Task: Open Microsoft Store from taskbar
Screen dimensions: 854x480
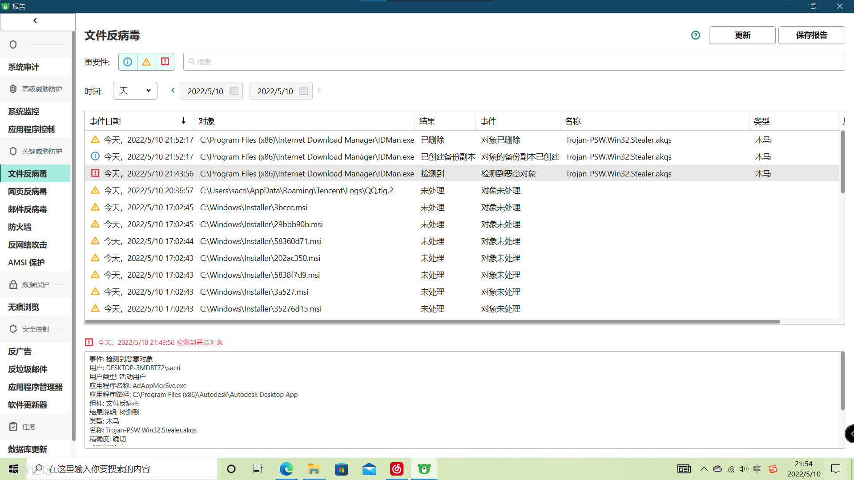Action: pyautogui.click(x=342, y=469)
